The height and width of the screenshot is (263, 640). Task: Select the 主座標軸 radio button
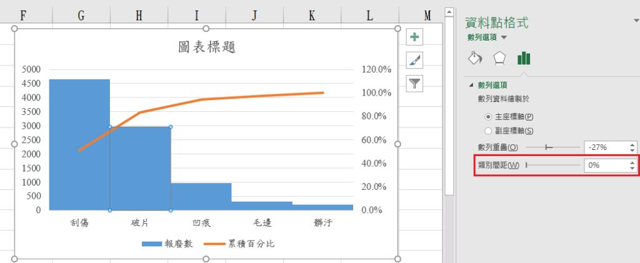(489, 117)
